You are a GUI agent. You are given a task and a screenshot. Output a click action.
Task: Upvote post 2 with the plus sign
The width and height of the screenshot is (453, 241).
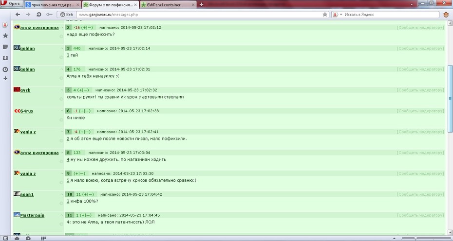pos(84,28)
